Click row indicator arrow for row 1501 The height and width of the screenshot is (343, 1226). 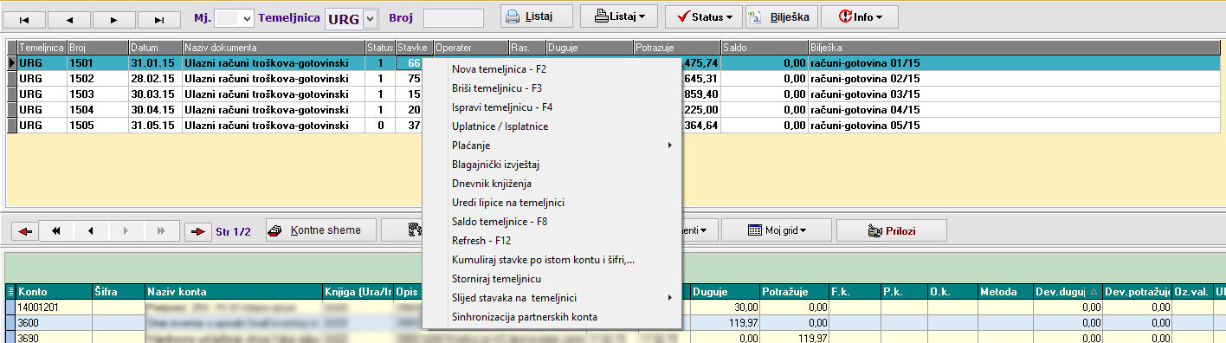(11, 63)
